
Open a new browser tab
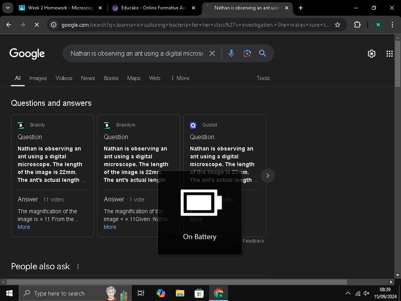(301, 8)
